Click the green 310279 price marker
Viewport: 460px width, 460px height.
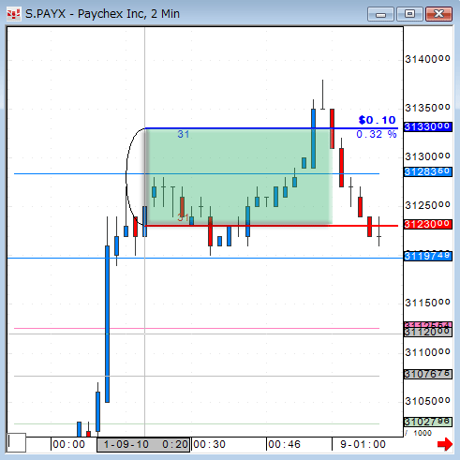point(427,422)
